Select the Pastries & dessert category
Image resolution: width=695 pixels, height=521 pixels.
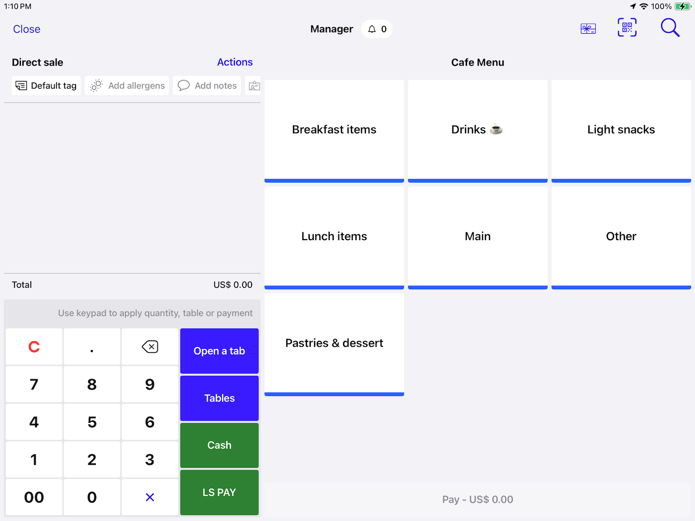pos(334,342)
